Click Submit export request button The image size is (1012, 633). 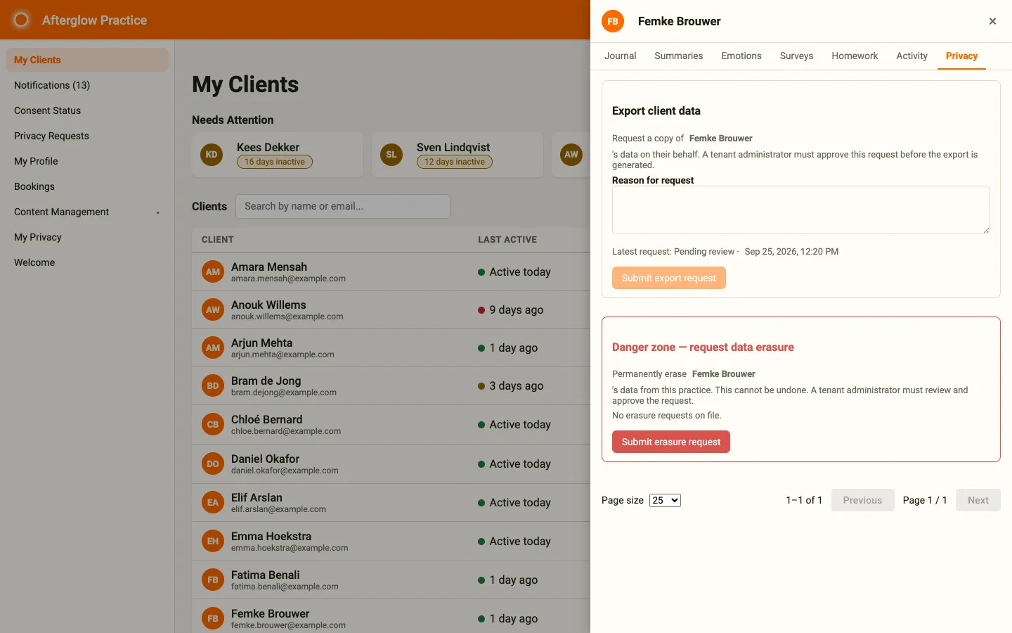(668, 278)
